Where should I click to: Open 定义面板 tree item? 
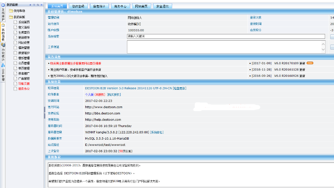coord(24,27)
